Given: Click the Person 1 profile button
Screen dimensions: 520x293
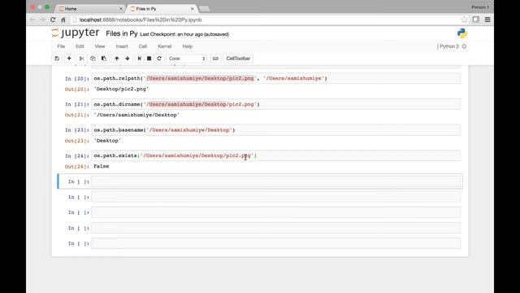Looking at the screenshot, I should pos(480,7).
